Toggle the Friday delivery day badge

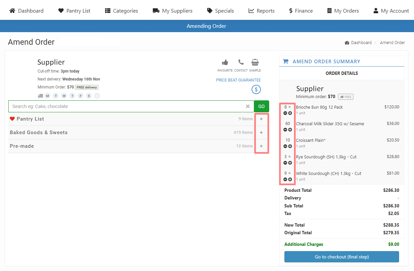coord(80,96)
